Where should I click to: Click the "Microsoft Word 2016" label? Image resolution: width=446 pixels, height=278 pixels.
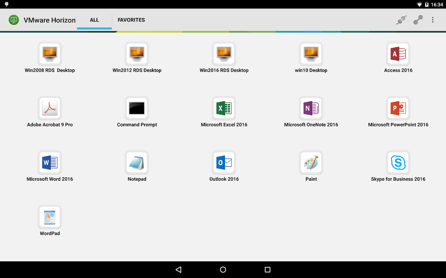pos(50,179)
